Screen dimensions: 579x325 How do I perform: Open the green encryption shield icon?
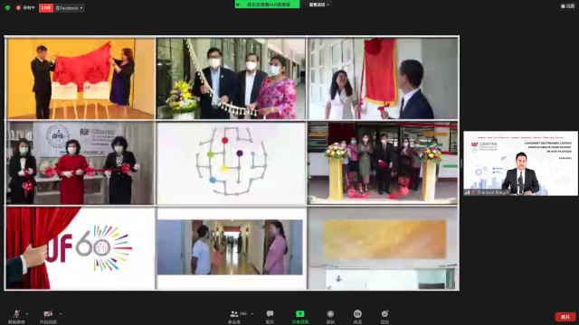[8, 8]
